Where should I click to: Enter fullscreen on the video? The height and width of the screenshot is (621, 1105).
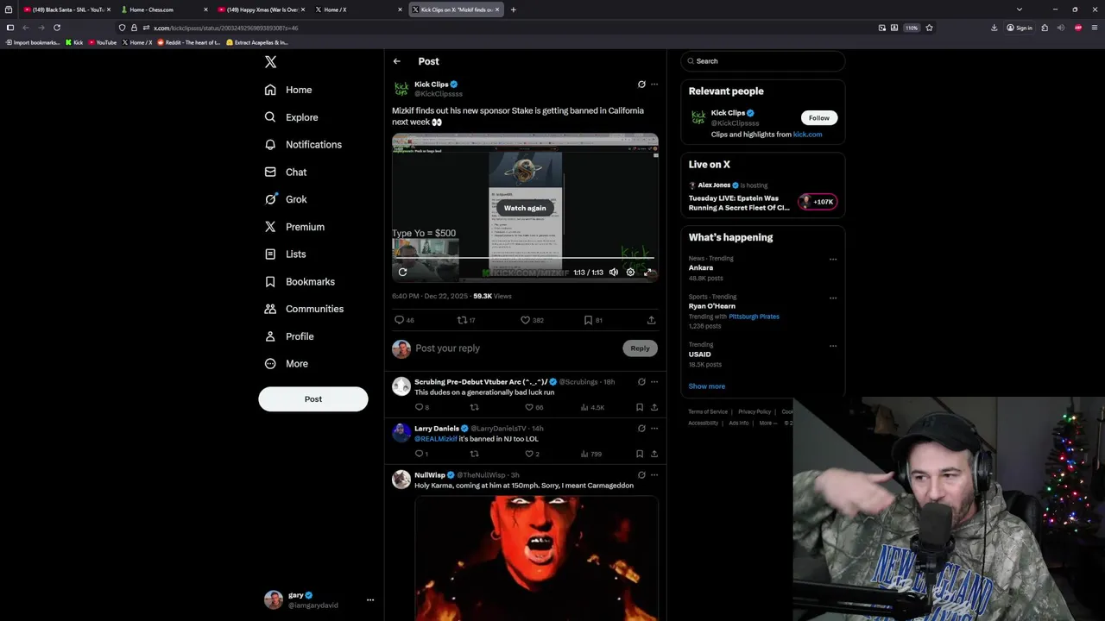click(x=648, y=272)
